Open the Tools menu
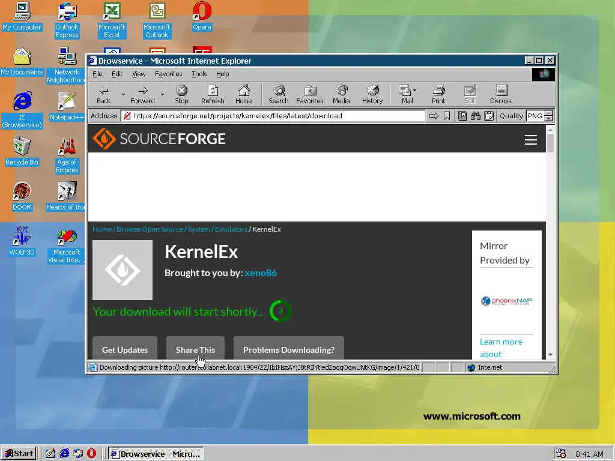Viewport: 615px width, 461px height. coord(199,74)
